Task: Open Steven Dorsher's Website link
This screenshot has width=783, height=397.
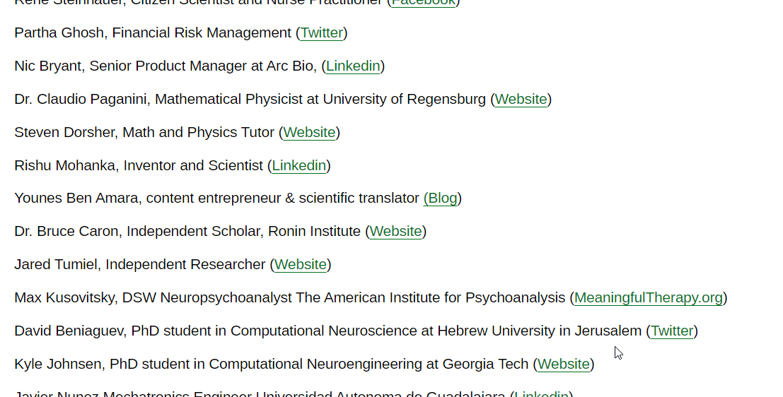Action: click(x=309, y=133)
